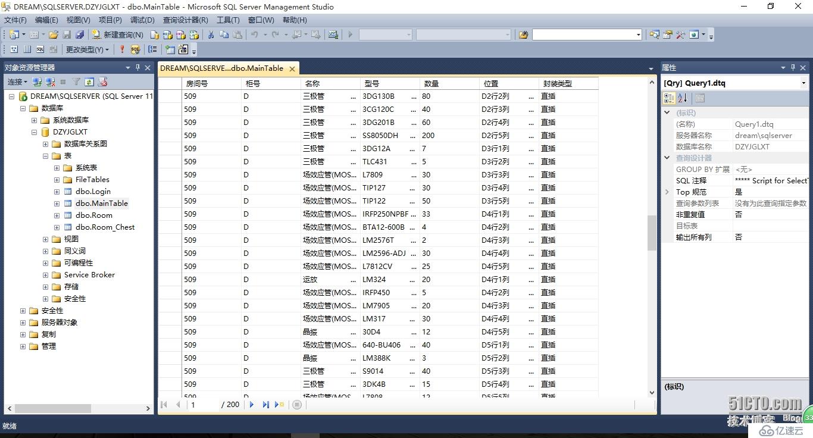Viewport: 813px width, 438px height.
Task: Click the cell containing SS8050DH
Action: [389, 136]
